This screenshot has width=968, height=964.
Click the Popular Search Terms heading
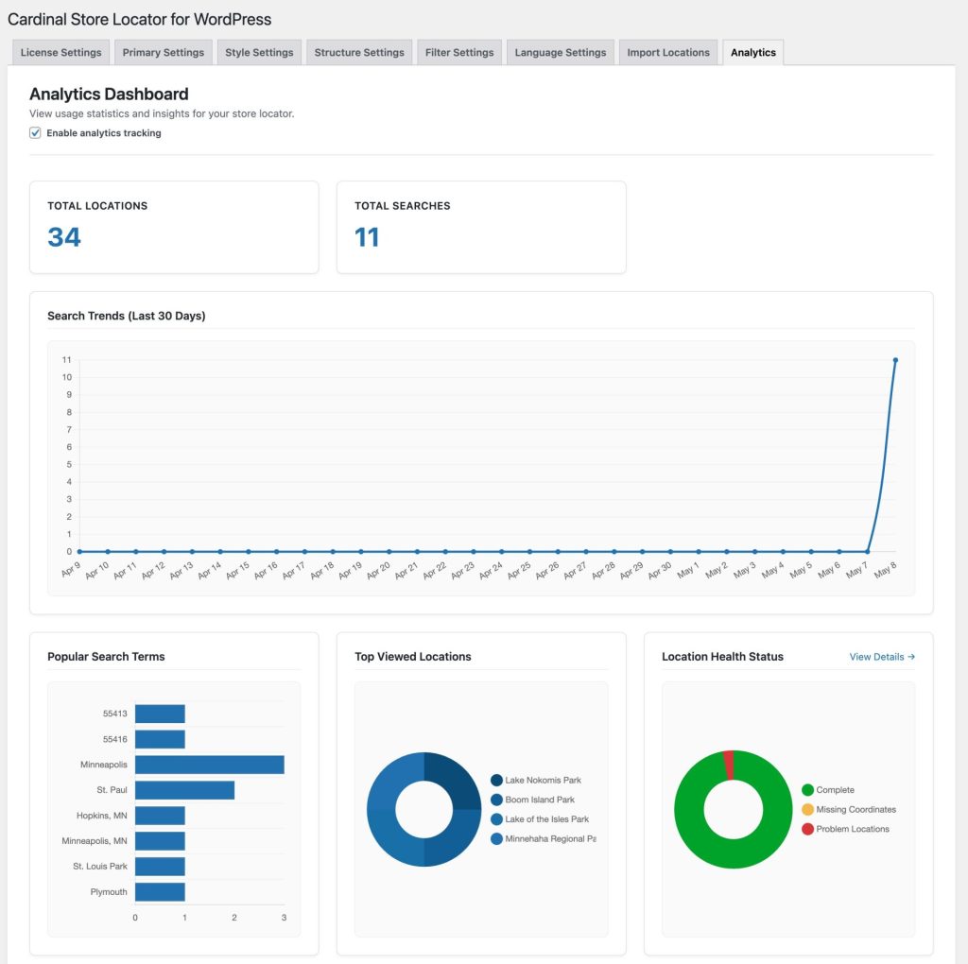pyautogui.click(x=106, y=657)
